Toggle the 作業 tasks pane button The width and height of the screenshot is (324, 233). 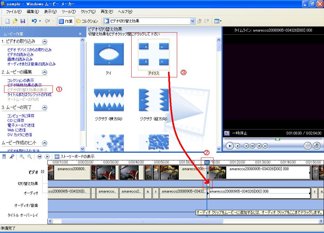pyautogui.click(x=66, y=21)
